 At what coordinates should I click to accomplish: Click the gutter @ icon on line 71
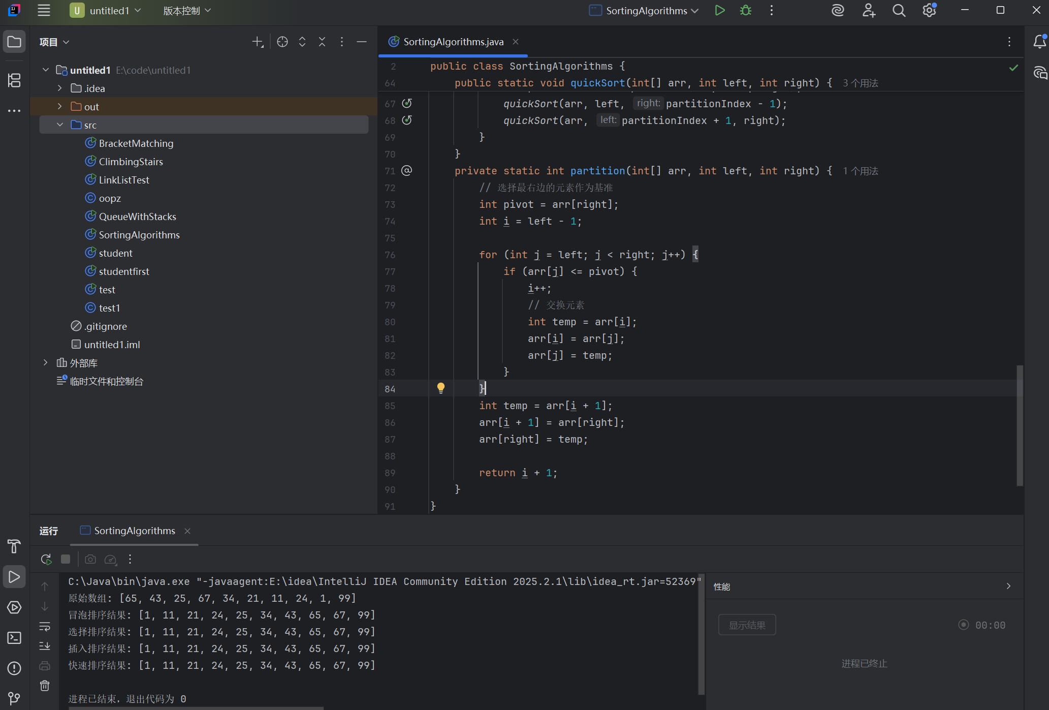[x=407, y=170]
